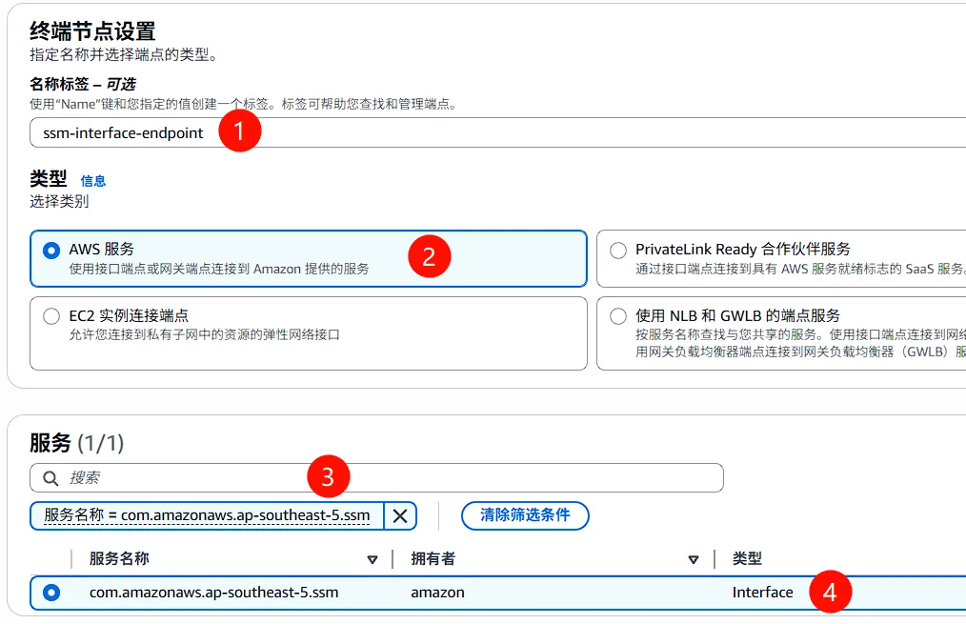Sort by 服务名称 using its triangle icon
966x624 pixels.
[x=372, y=559]
